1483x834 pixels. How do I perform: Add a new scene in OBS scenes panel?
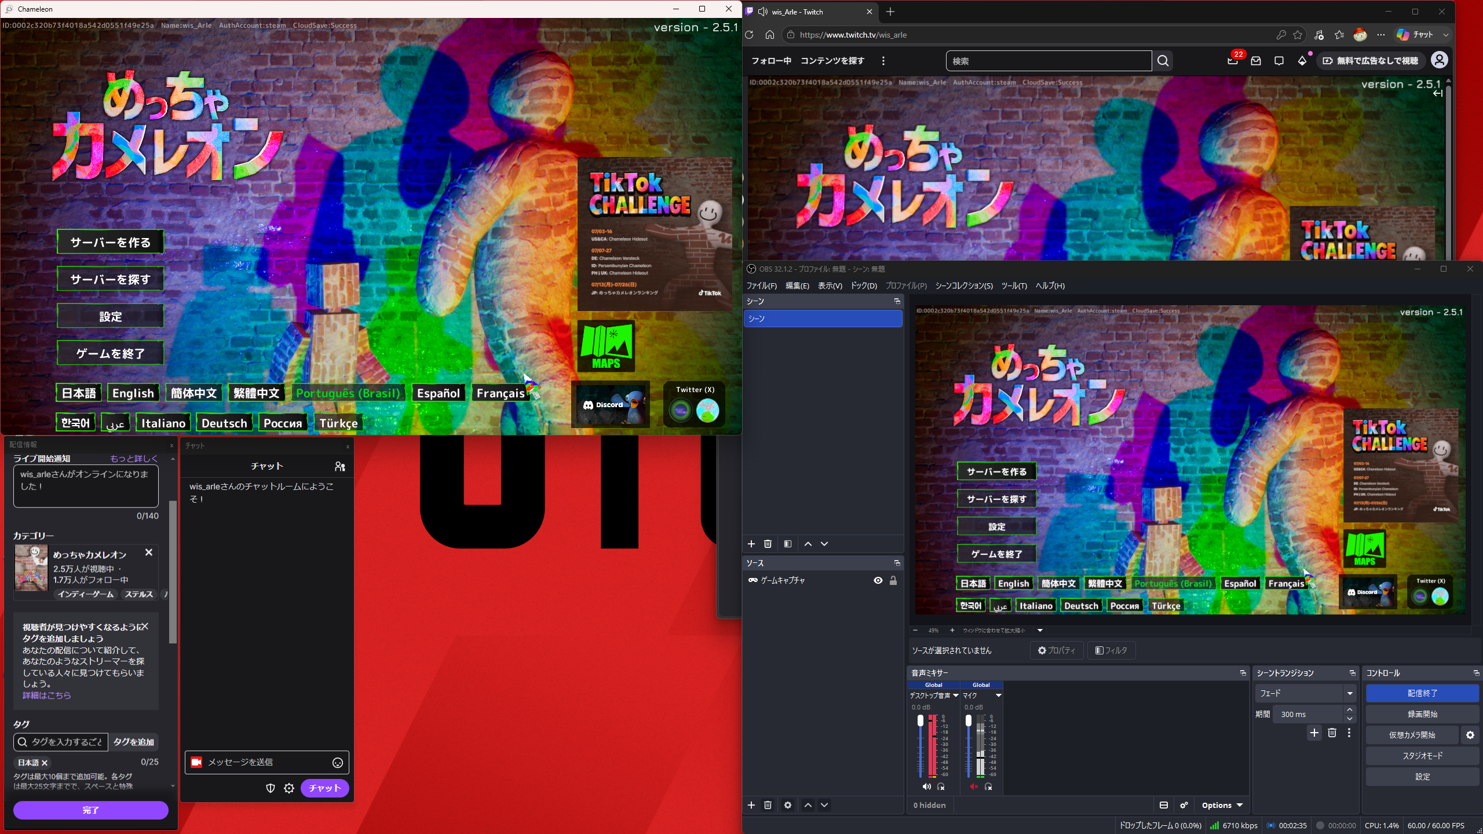751,544
